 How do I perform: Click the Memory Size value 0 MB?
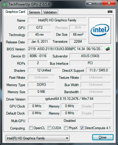(41, 92)
